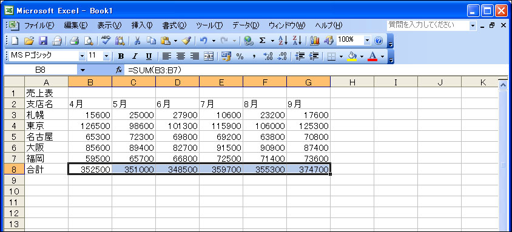Screen dimensions: 512x232
Task: Open the 表示(V) menu
Action: [109, 25]
